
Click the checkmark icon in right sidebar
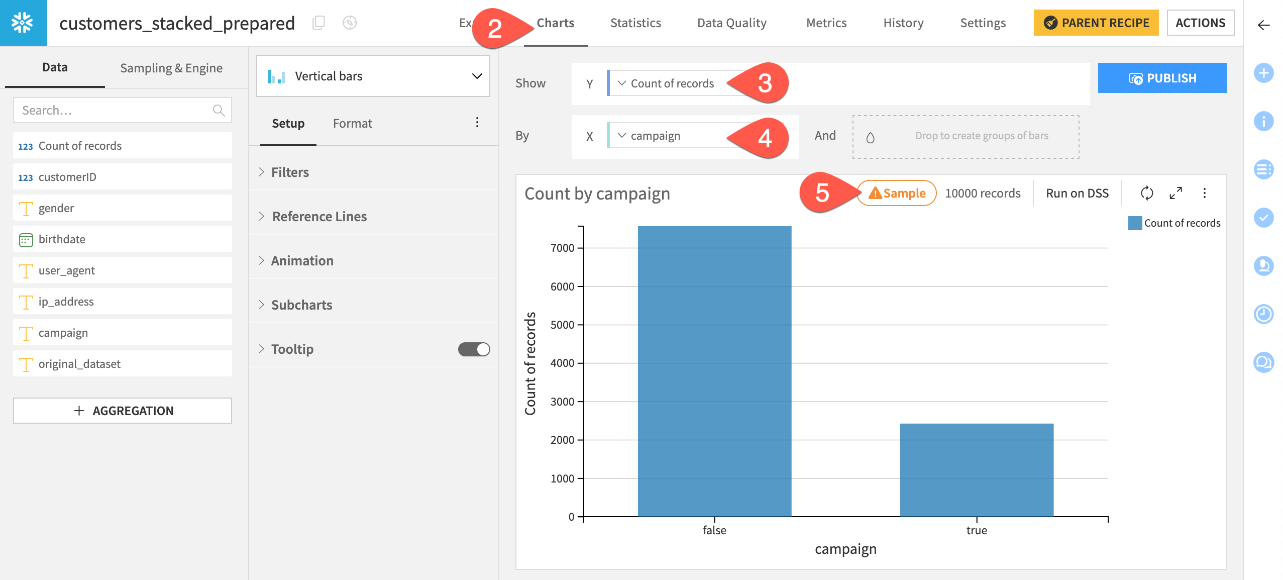[1263, 218]
